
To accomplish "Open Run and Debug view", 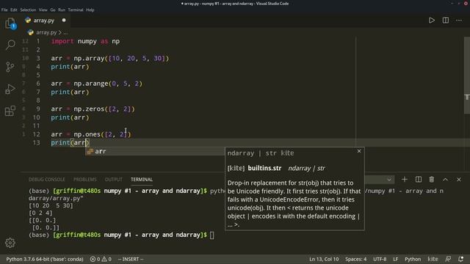I will [10, 89].
